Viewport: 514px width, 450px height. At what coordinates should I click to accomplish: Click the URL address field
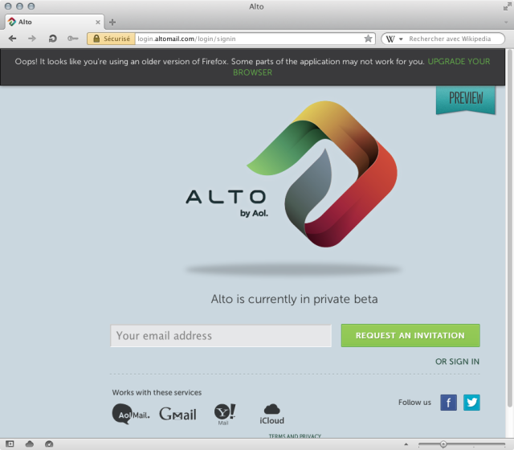(x=249, y=39)
